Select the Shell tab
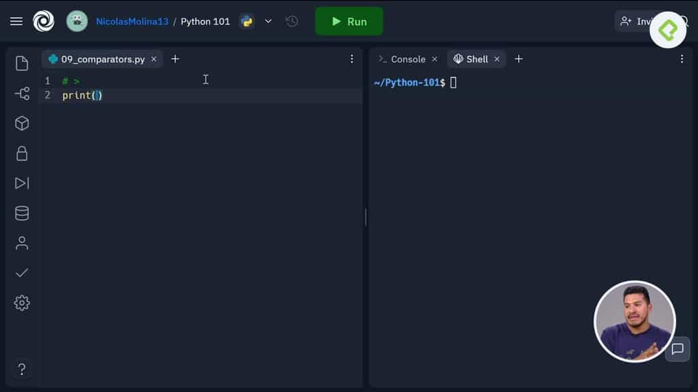 click(x=475, y=59)
